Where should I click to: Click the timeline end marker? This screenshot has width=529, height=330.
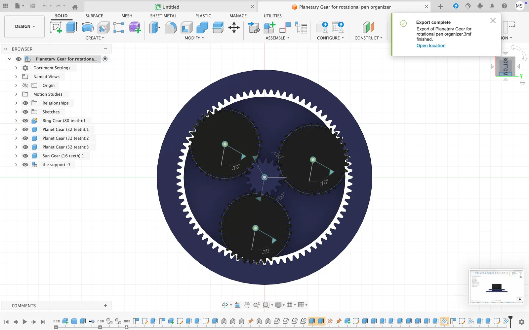tap(510, 321)
